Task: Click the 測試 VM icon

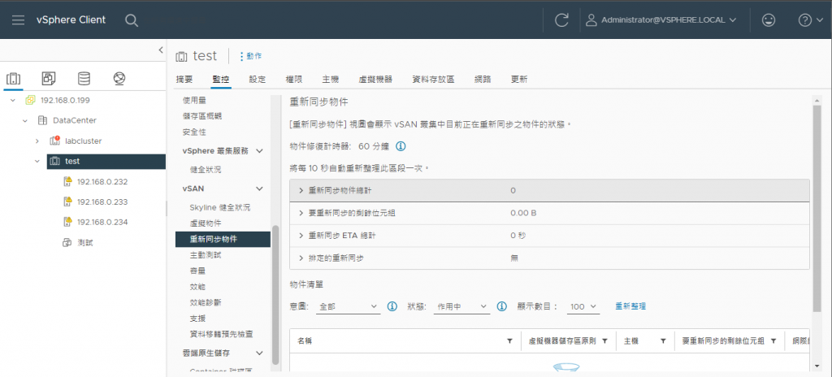Action: [67, 243]
